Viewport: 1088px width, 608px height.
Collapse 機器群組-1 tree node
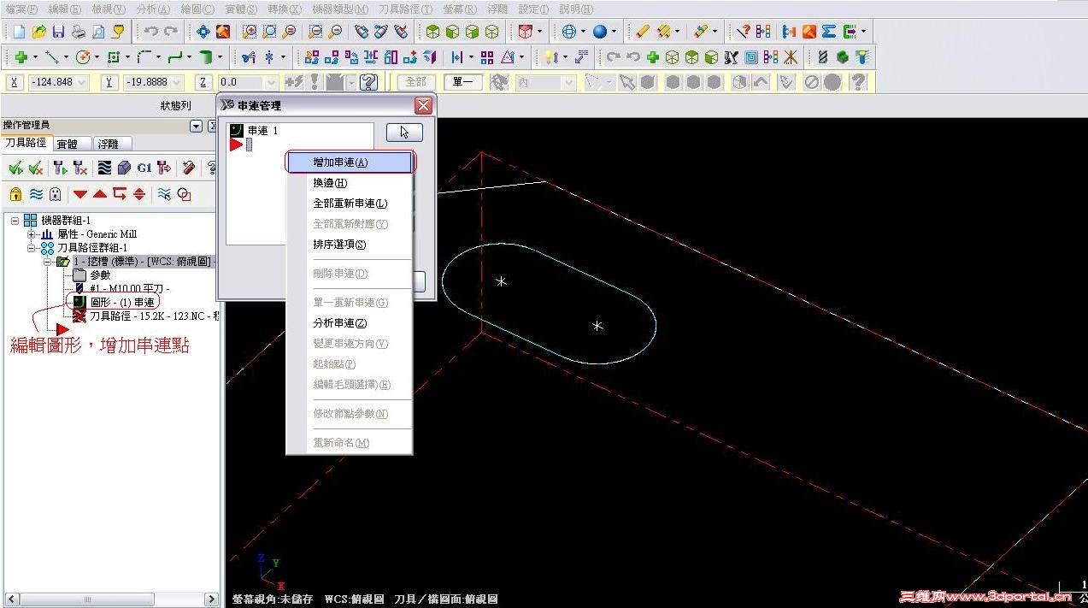pyautogui.click(x=15, y=221)
